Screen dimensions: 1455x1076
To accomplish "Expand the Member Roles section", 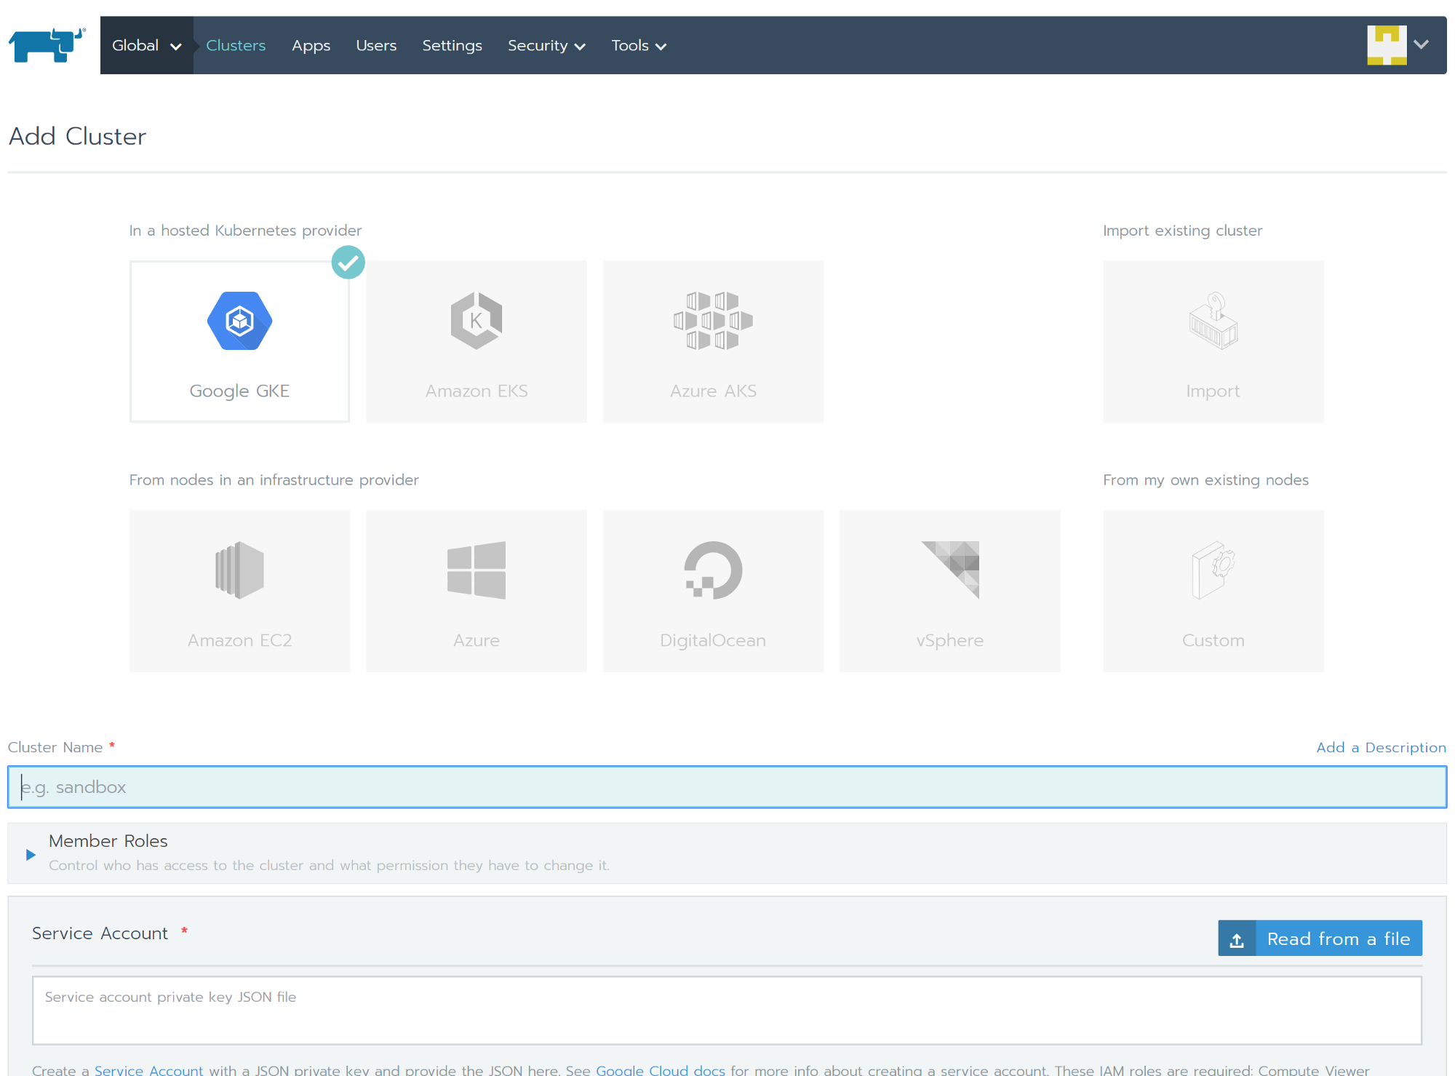I will click(31, 854).
